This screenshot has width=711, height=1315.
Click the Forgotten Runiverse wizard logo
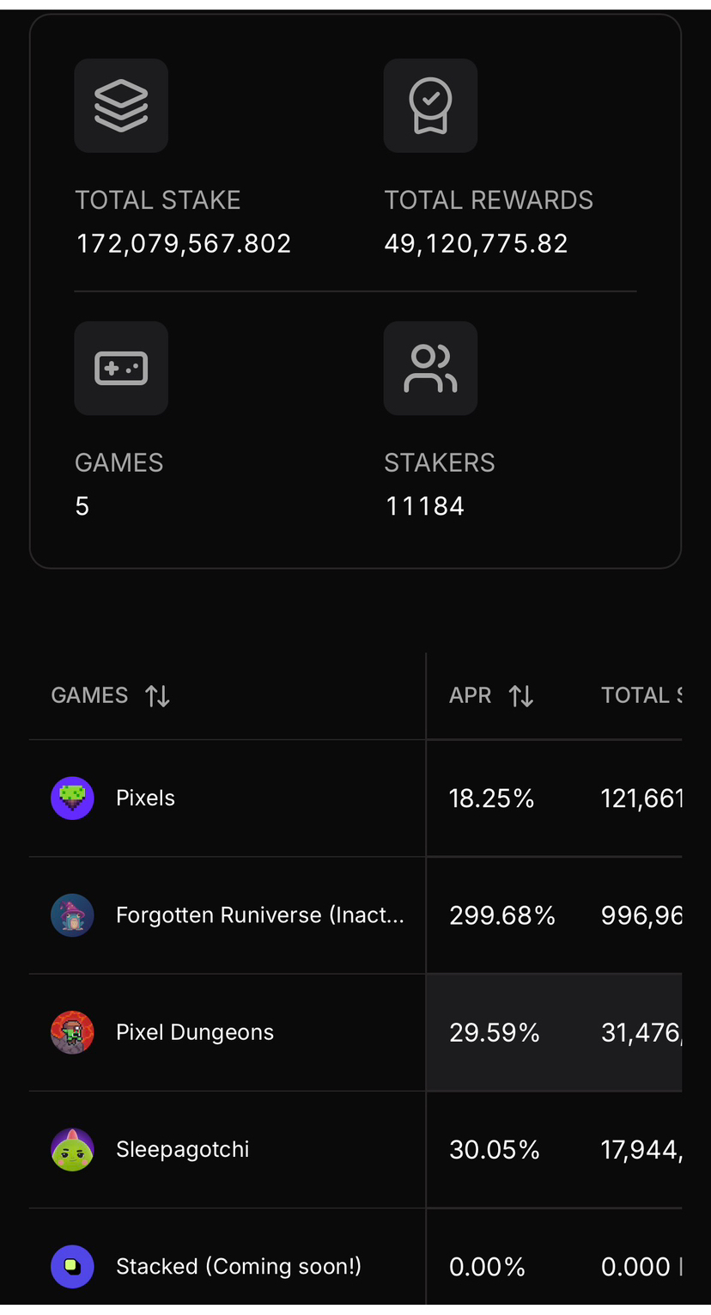72,914
